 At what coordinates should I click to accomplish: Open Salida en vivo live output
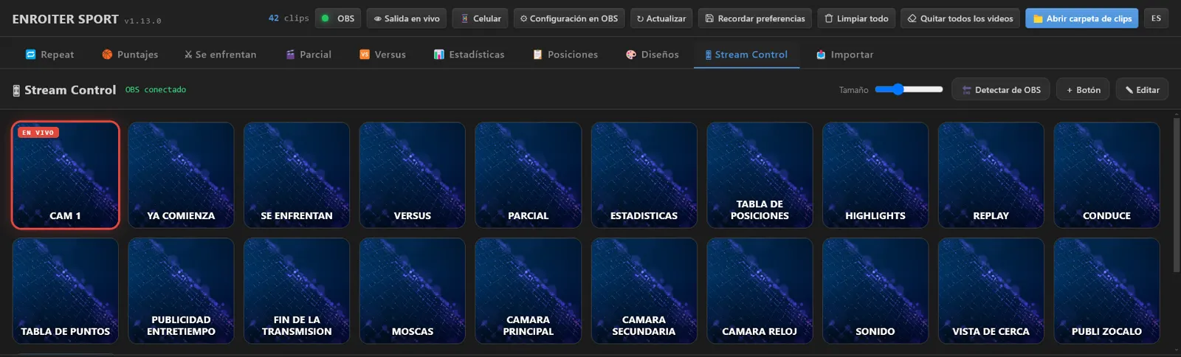click(x=407, y=18)
